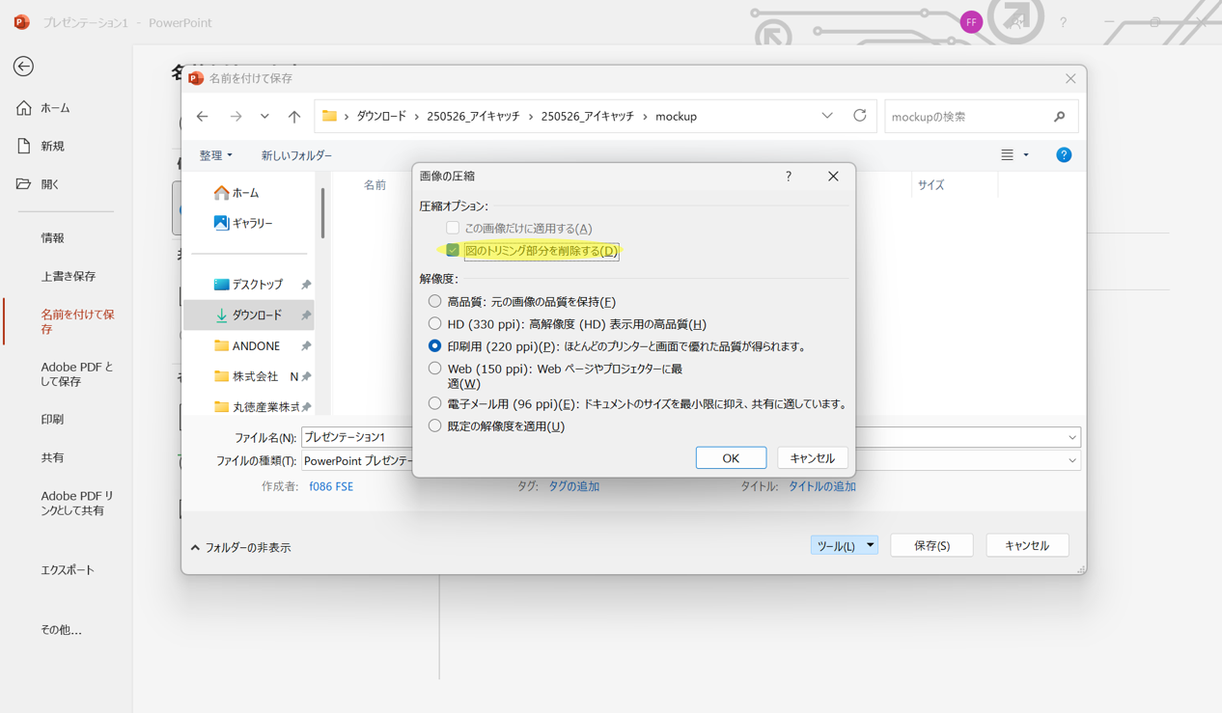Screen dimensions: 1222x713
Task: Uncheck 図のトリミング部分を削除する checkbox
Action: pos(453,251)
